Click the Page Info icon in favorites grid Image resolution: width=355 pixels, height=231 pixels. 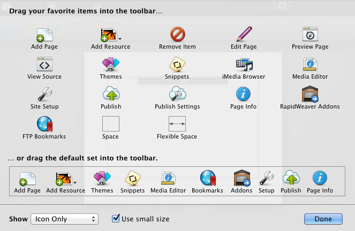(244, 94)
